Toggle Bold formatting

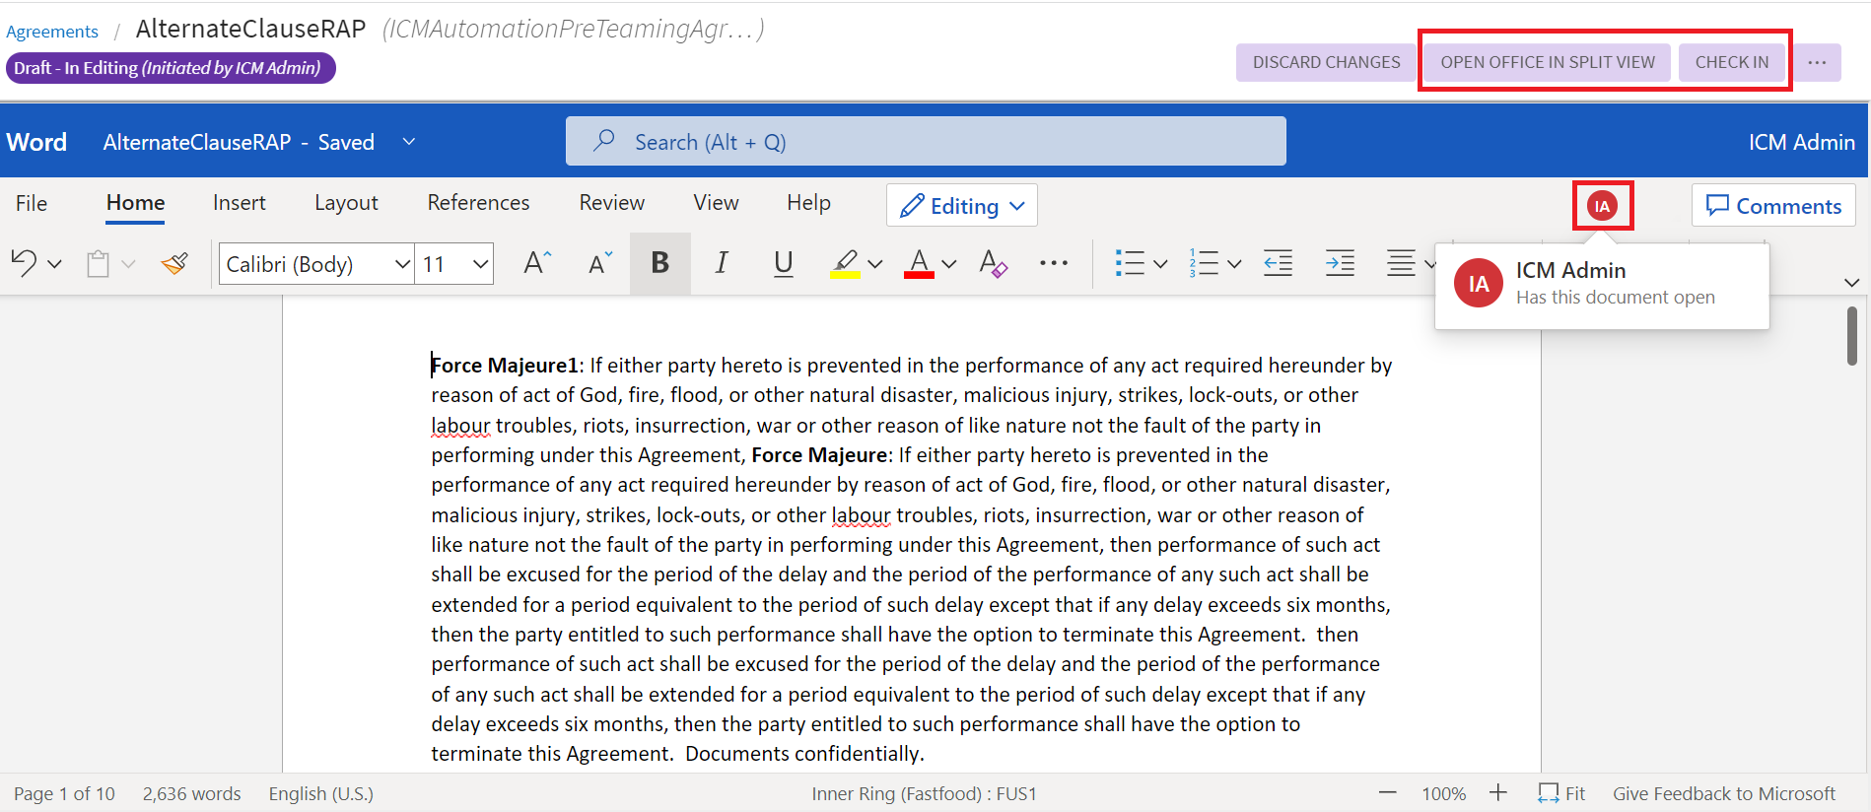(659, 263)
